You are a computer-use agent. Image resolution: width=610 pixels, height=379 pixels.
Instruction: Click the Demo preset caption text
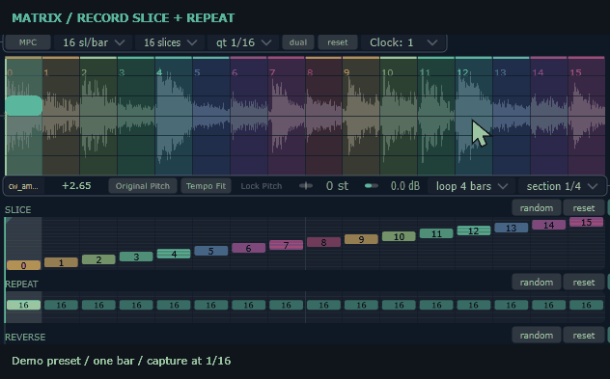tap(122, 361)
